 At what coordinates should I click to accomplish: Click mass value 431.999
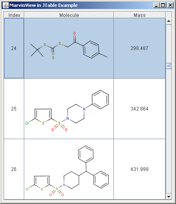point(140,169)
